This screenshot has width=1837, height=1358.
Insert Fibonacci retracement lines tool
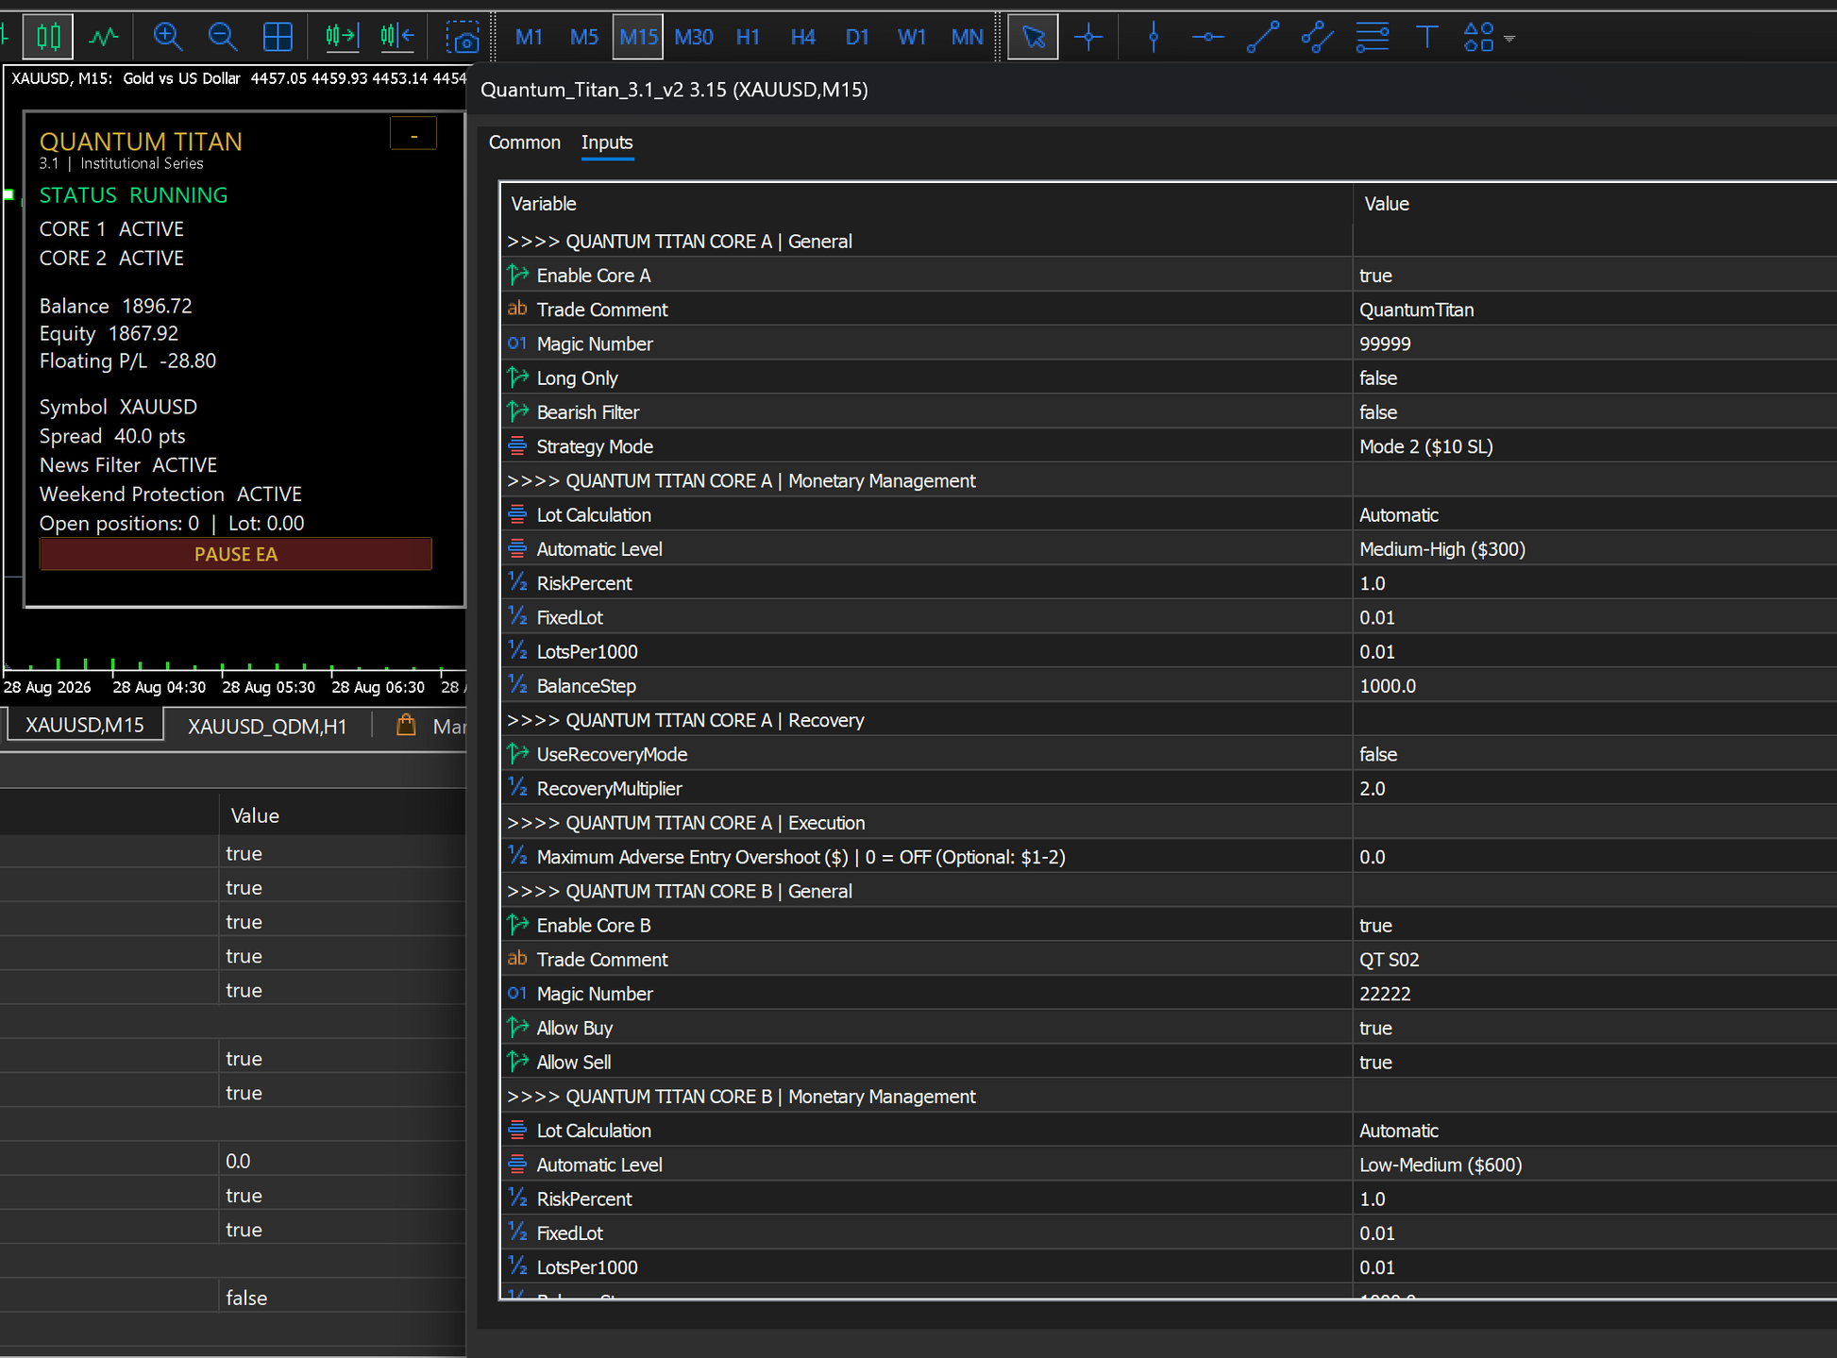1373,37
